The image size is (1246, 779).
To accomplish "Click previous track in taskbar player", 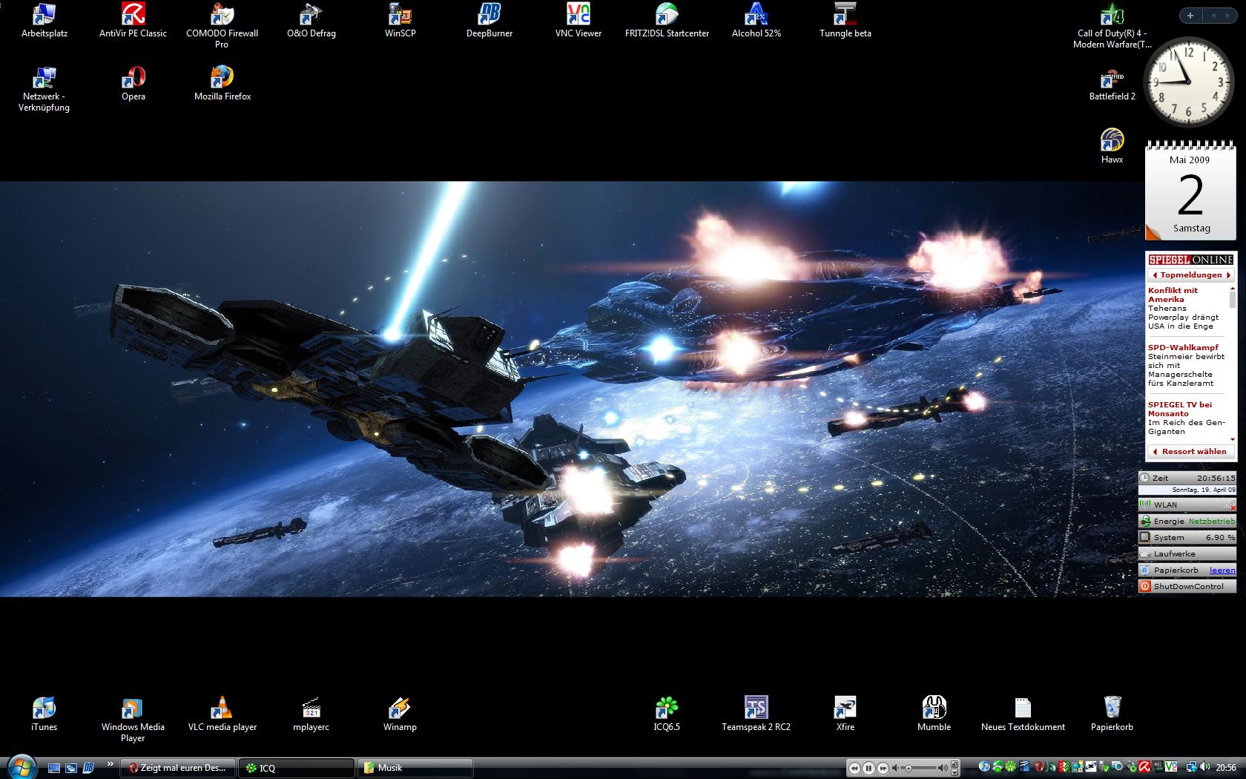I will click(x=854, y=768).
